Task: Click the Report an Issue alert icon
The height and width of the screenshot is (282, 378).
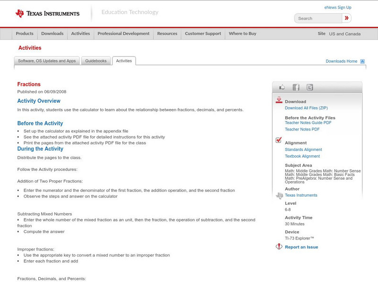Action: point(279,247)
